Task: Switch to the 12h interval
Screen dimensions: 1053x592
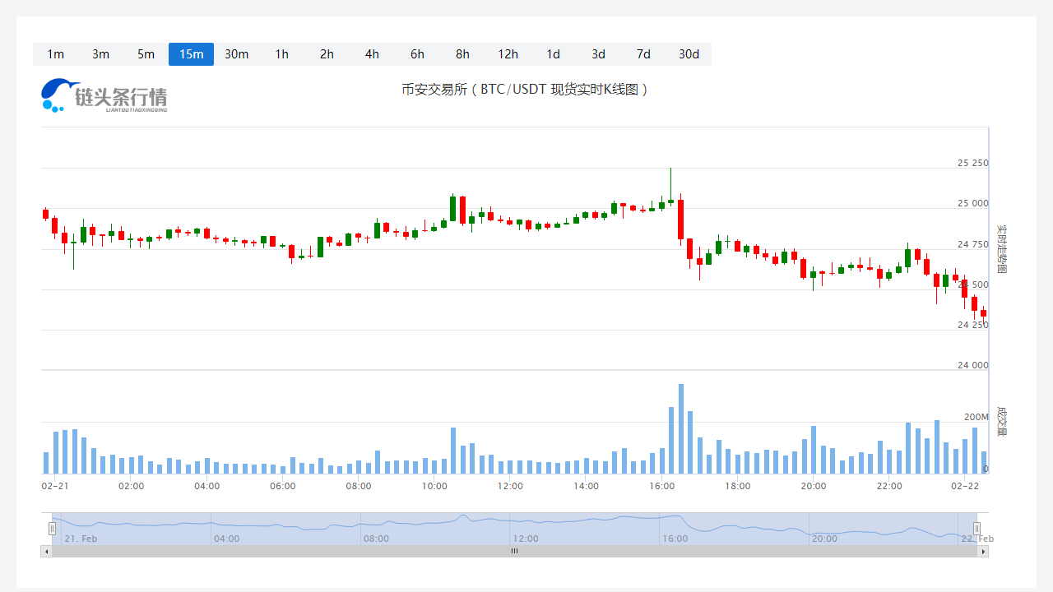Action: pos(508,54)
